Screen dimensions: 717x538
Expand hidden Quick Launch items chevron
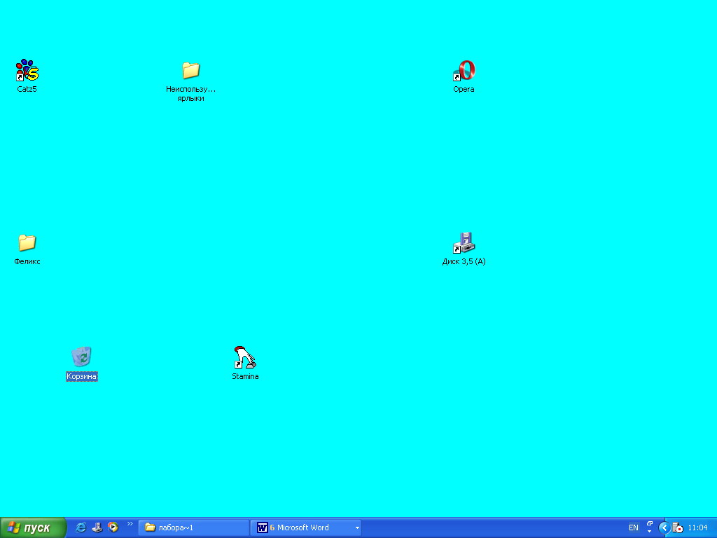click(x=130, y=524)
